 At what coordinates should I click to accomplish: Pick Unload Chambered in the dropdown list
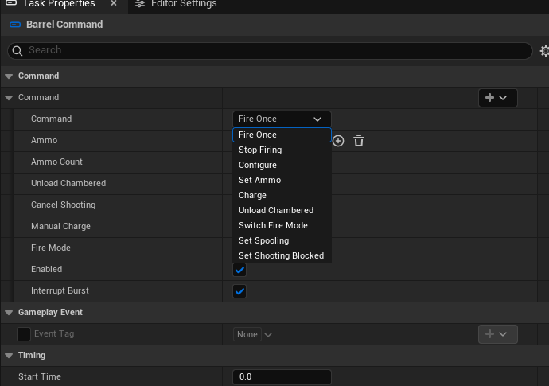(x=282, y=210)
